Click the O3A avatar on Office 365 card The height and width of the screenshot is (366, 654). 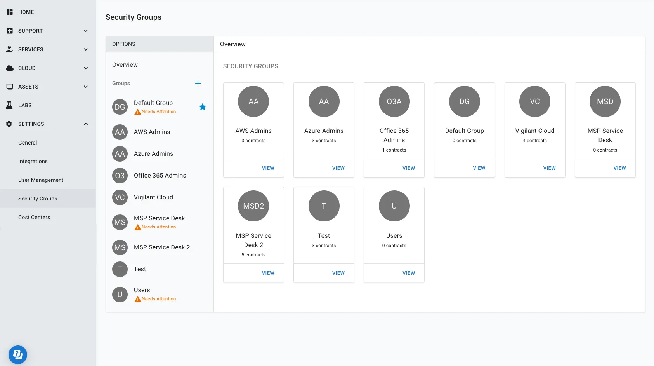click(394, 101)
